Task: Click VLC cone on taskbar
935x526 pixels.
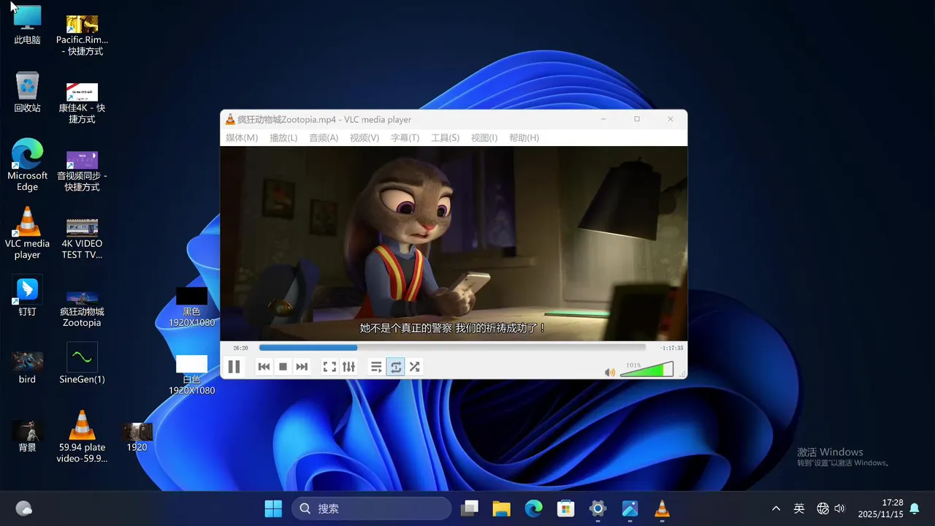Action: pyautogui.click(x=662, y=508)
